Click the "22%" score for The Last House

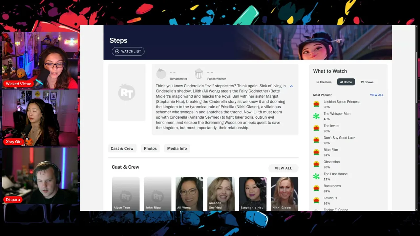pyautogui.click(x=327, y=180)
